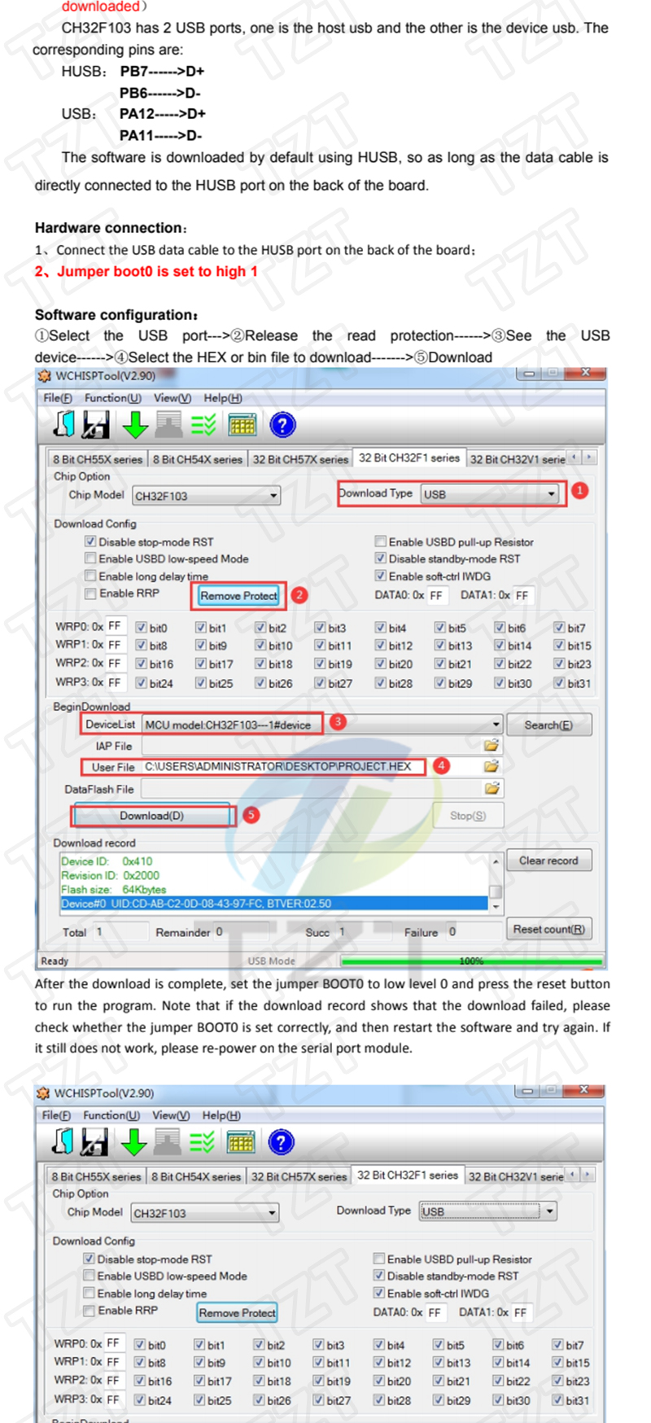Open the Function(U) menu in the upper window

point(113,398)
